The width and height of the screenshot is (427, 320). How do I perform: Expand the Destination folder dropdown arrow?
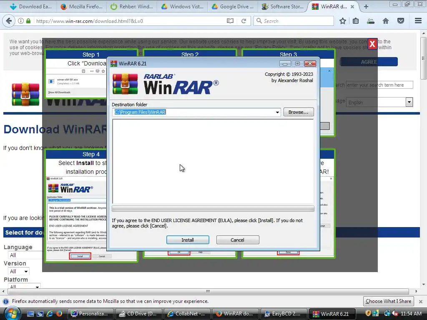pos(277,112)
